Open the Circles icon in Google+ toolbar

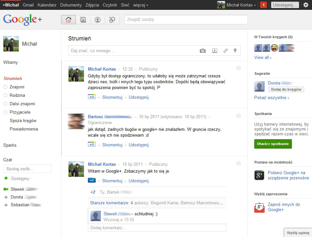click(112, 20)
